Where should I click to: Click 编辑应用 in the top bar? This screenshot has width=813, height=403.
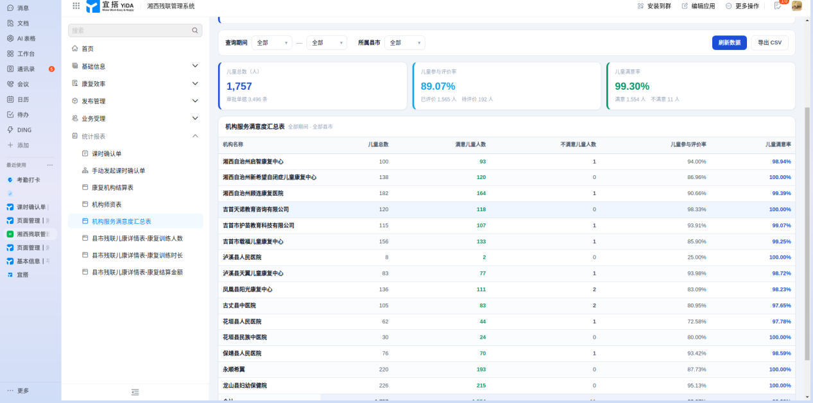pyautogui.click(x=698, y=6)
